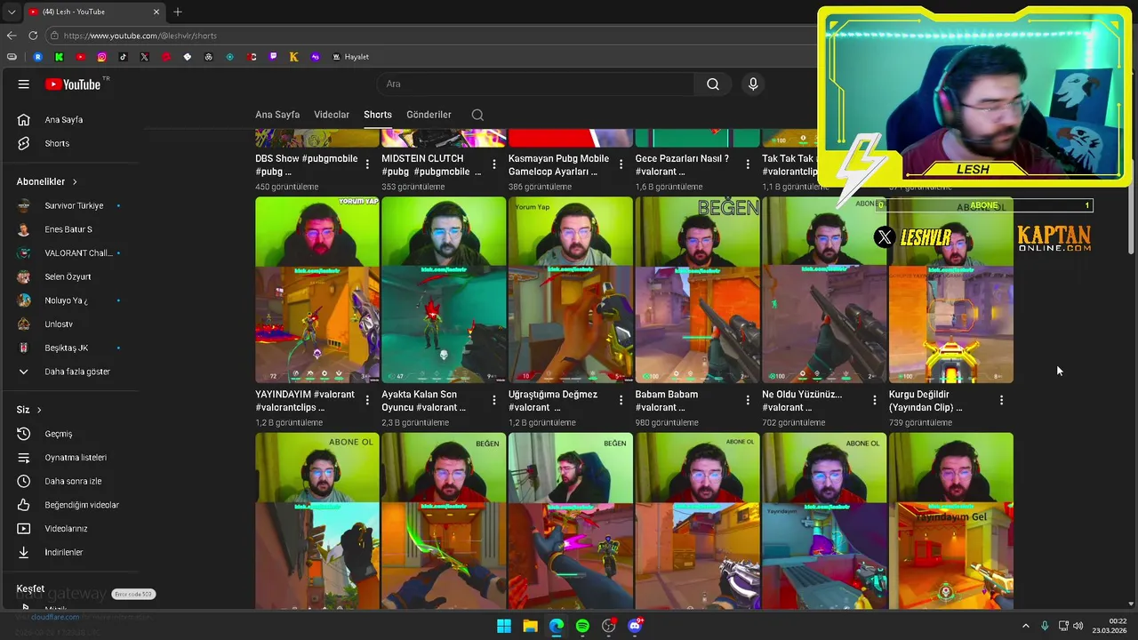Open options for YAYINDAYIM short

pyautogui.click(x=367, y=400)
